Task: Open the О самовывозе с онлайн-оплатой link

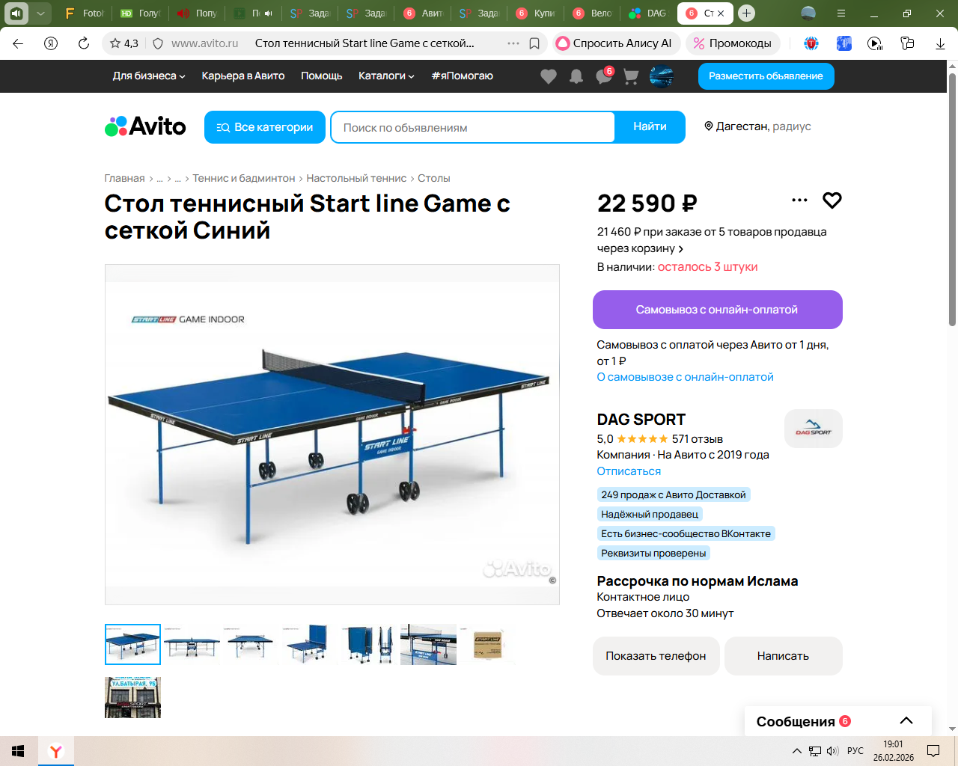Action: click(685, 377)
